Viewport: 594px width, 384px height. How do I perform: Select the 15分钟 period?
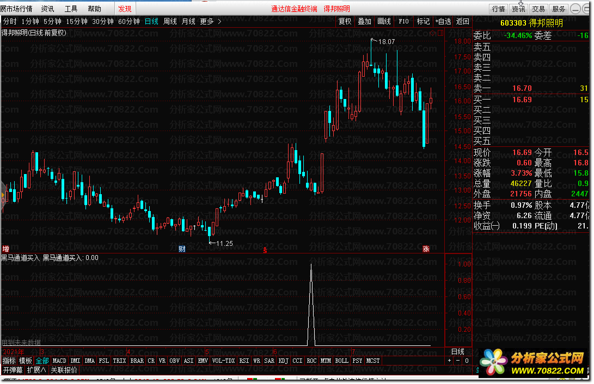(x=77, y=22)
